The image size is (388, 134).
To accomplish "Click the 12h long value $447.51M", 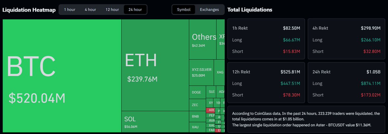I will (x=290, y=84).
